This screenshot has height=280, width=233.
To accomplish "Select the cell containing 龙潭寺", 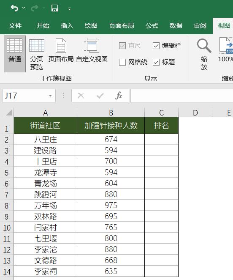I will click(46, 173).
